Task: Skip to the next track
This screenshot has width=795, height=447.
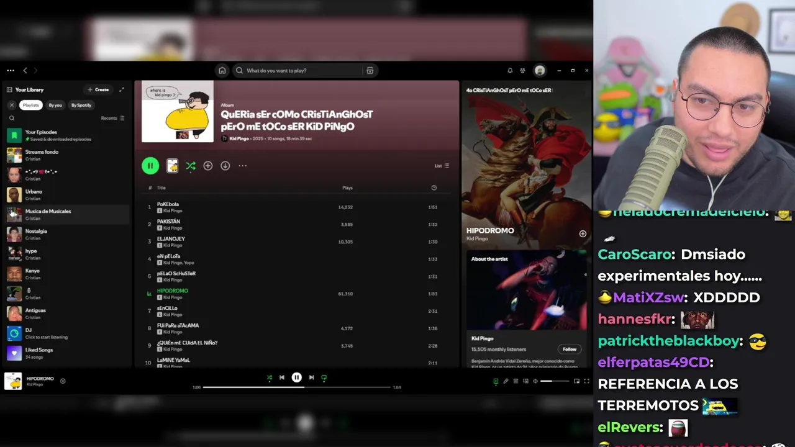Action: tap(311, 377)
